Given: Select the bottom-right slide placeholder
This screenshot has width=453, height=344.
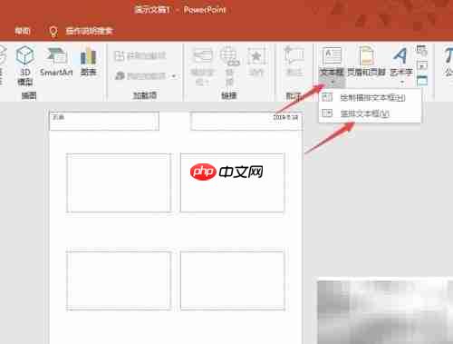Looking at the screenshot, I should point(232,280).
